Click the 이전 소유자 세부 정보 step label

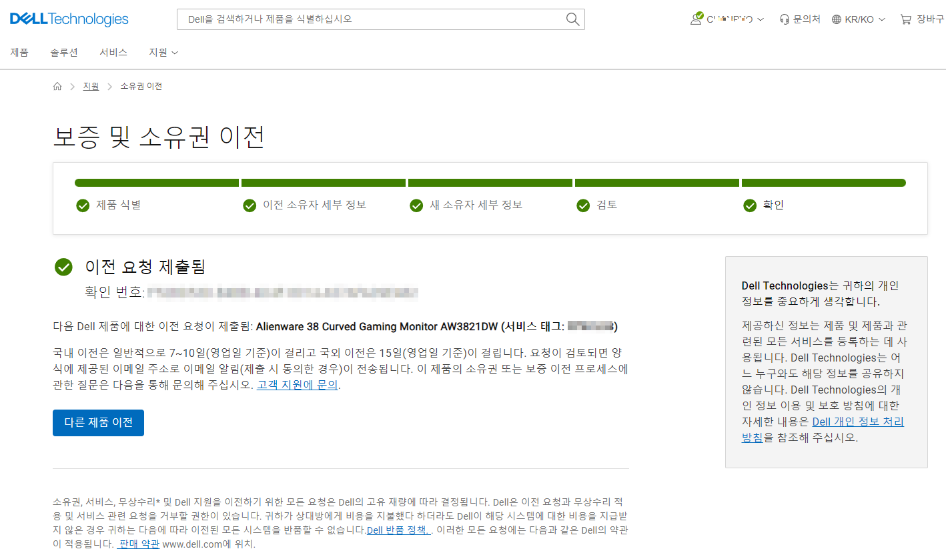tap(315, 205)
